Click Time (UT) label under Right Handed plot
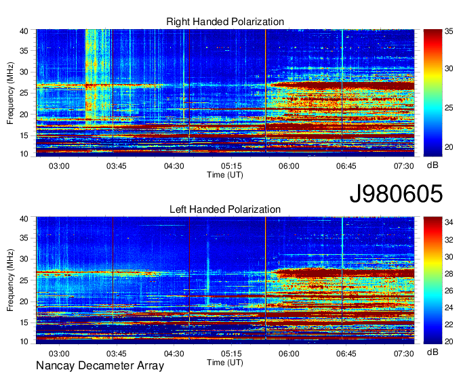Screen dimensions: 461x374 pos(225,175)
